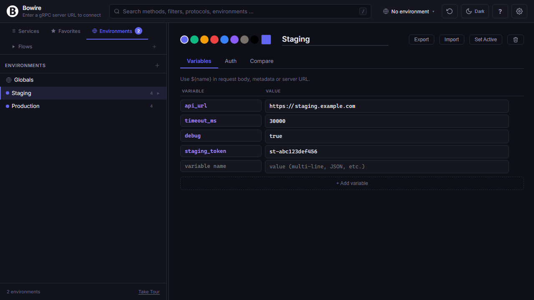Select Globals in environments list

pyautogui.click(x=83, y=80)
